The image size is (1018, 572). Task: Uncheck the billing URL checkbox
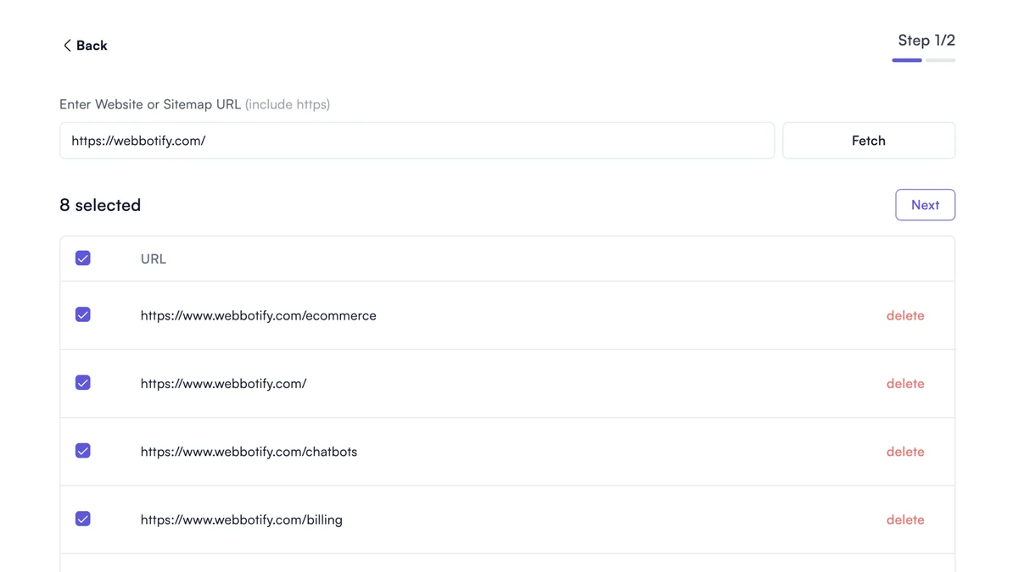[x=83, y=519]
